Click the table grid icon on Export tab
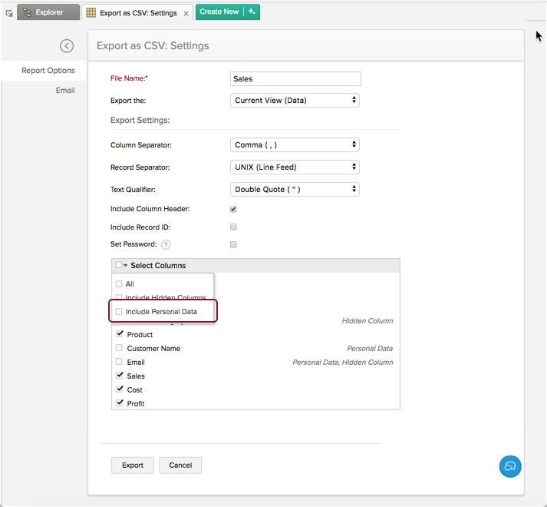The height and width of the screenshot is (507, 547). pos(91,13)
